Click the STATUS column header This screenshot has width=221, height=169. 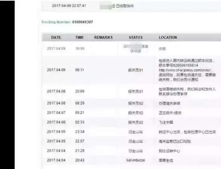(136, 37)
